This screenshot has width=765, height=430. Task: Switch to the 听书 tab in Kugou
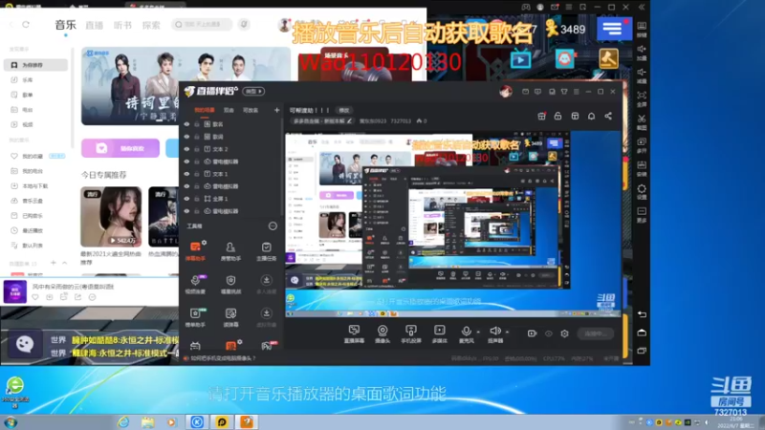122,26
